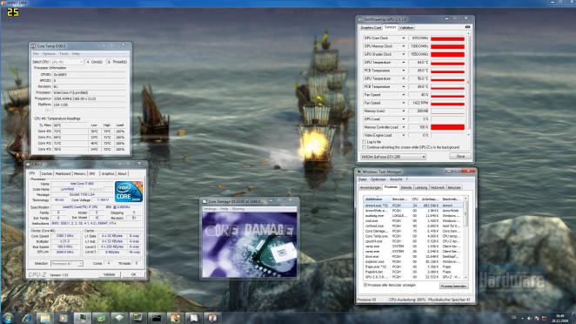Image resolution: width=576 pixels, height=324 pixels.
Task: Open the Graphics tab in CPU-Z
Action: coord(108,173)
